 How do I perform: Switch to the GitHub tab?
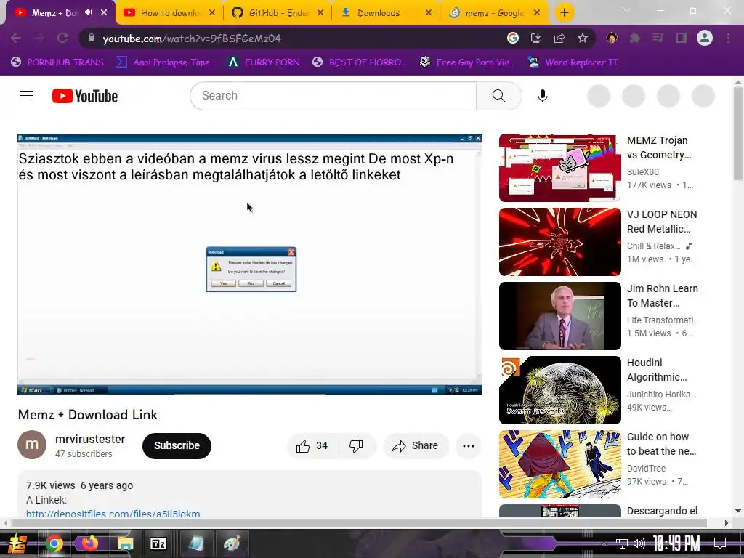coord(278,13)
